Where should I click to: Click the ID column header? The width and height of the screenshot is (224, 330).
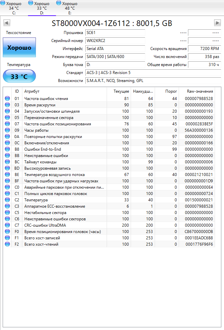pyautogui.click(x=17, y=91)
